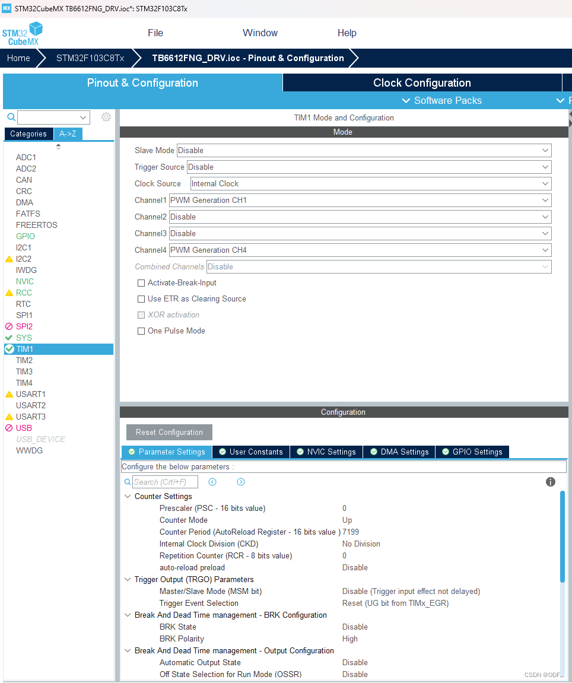Screen dimensions: 572x683
Task: Open the Channel1 PWM Generation dropdown
Action: click(x=360, y=200)
